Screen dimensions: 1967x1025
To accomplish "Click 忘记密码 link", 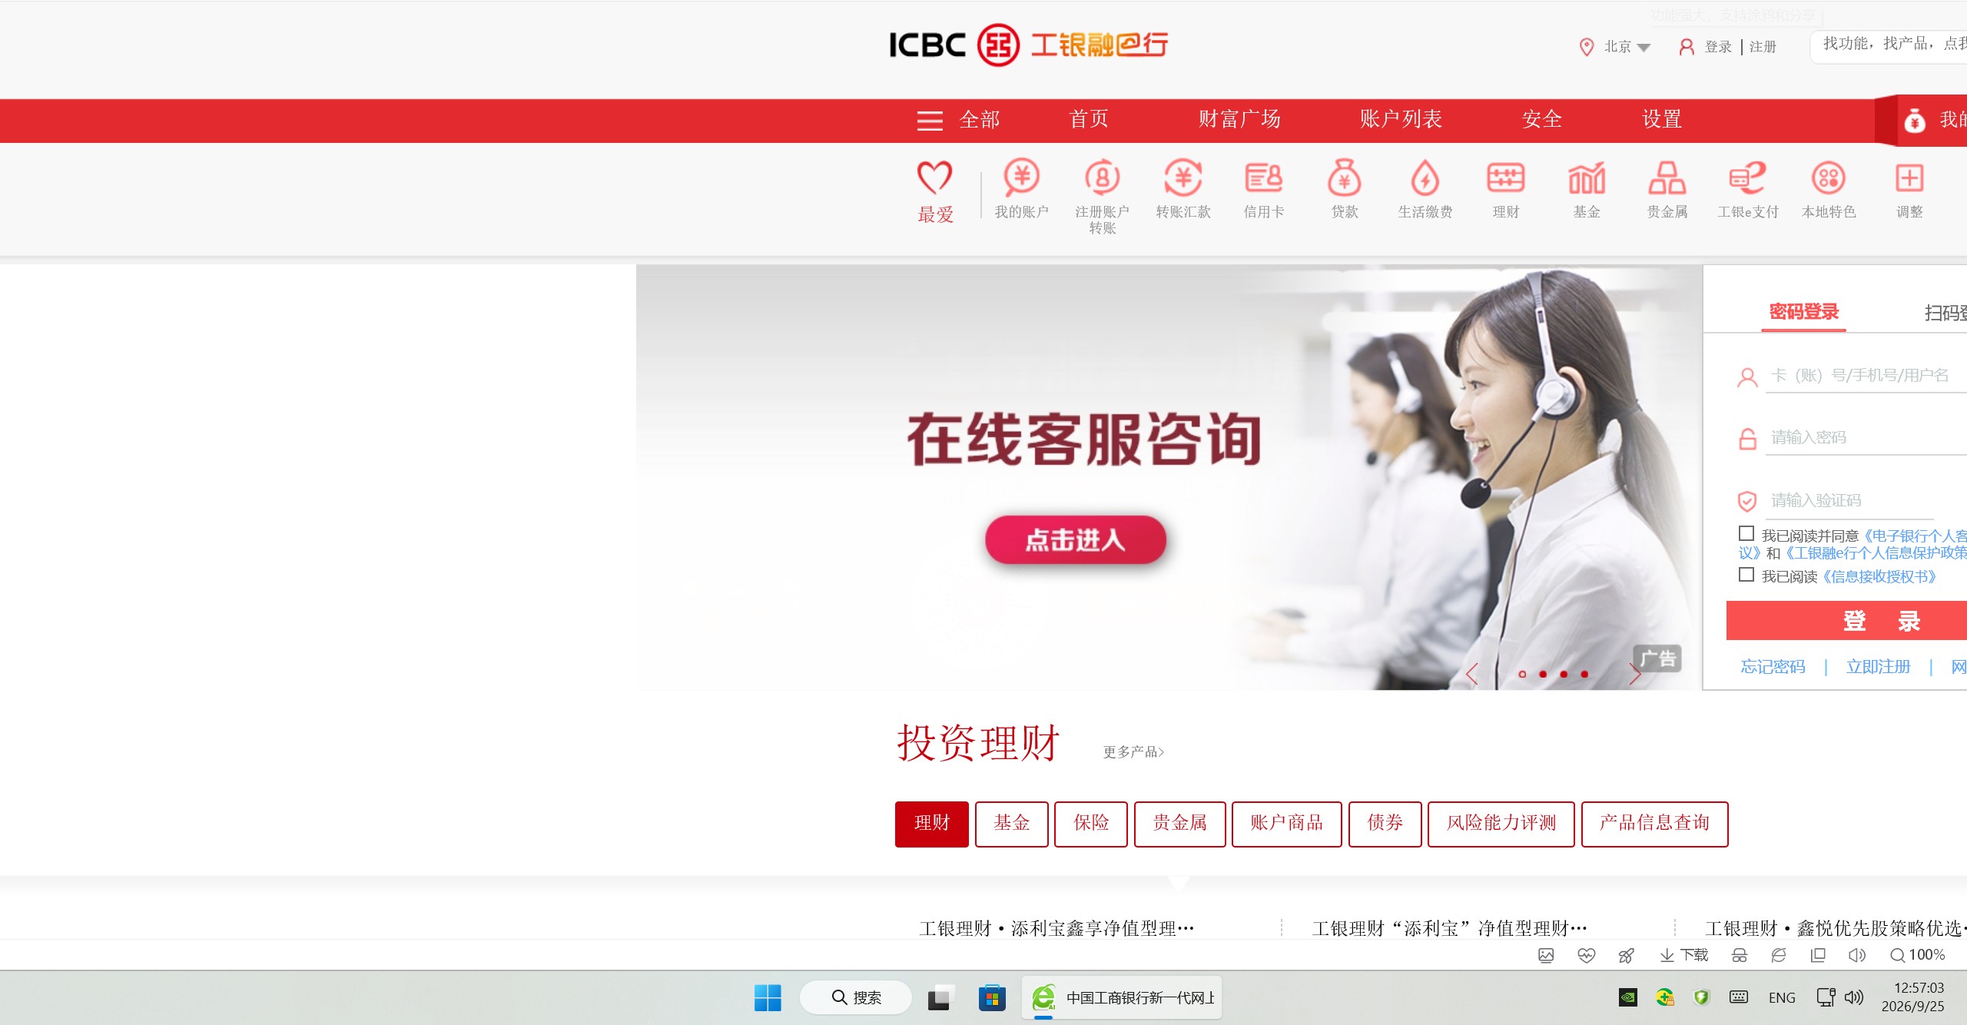I will tap(1773, 666).
